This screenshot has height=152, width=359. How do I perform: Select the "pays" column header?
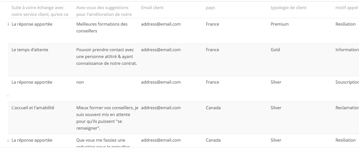tap(210, 8)
